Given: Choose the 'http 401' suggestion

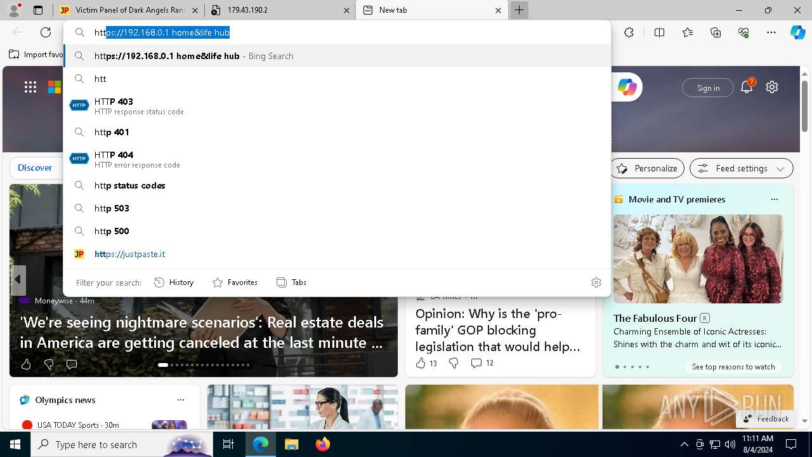Looking at the screenshot, I should pos(337,132).
